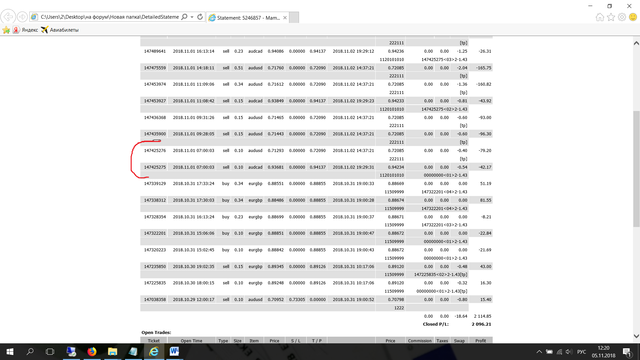Viewport: 640px width, 360px height.
Task: Open the volume speaker tray icon
Action: 569,352
